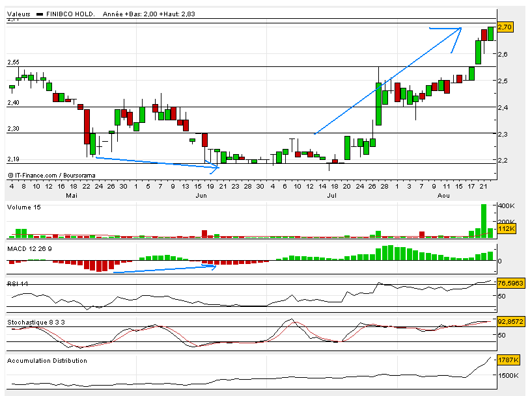Click the "Accumulation Distribution" indicator title
This screenshot has height=396, width=530.
pos(47,360)
